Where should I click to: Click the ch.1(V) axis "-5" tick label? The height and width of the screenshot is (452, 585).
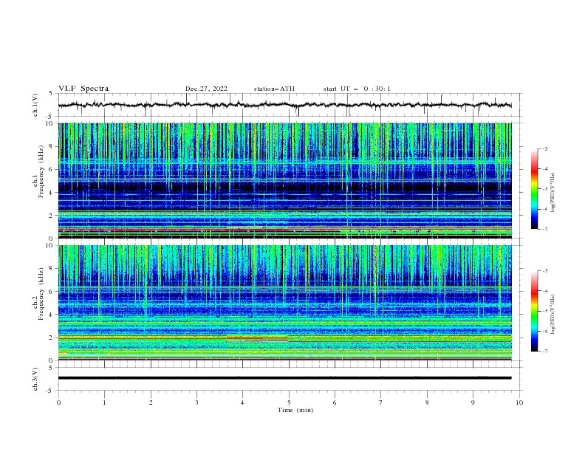50,117
